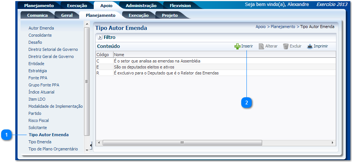Click the horizontal scrollbar right arrow

pyautogui.click(x=333, y=143)
